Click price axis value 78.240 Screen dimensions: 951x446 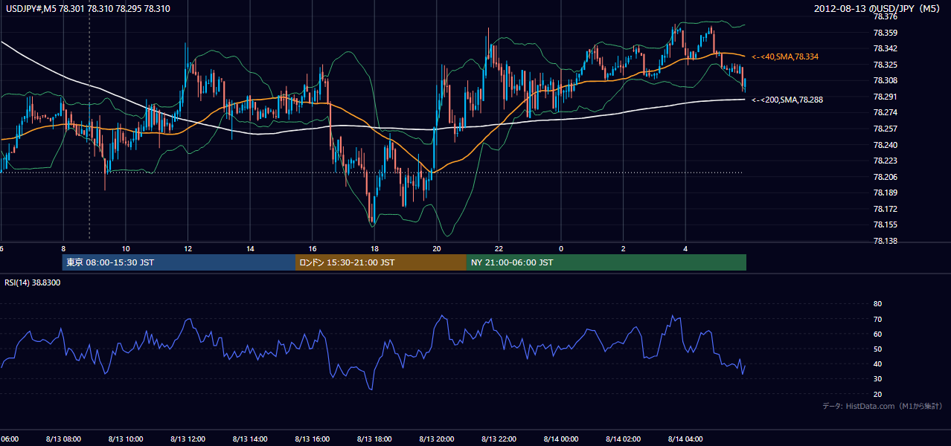(x=886, y=145)
